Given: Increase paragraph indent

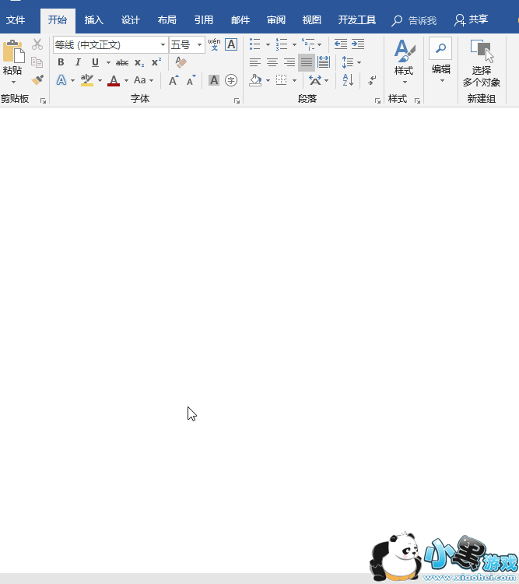Looking at the screenshot, I should 358,44.
